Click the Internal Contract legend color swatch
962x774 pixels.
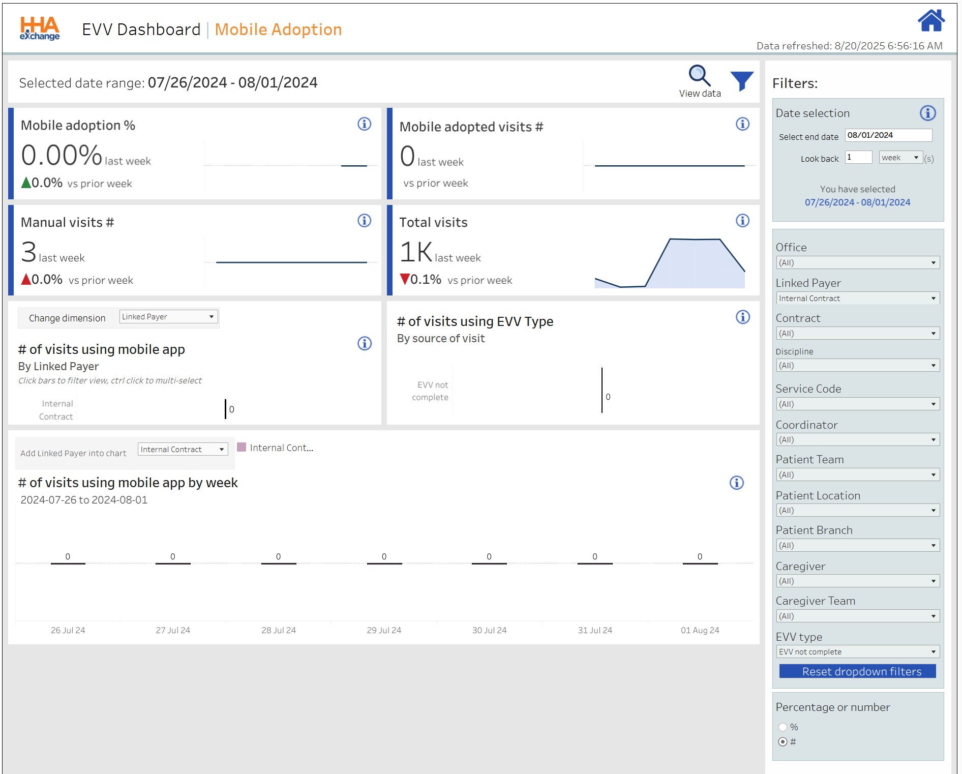242,448
